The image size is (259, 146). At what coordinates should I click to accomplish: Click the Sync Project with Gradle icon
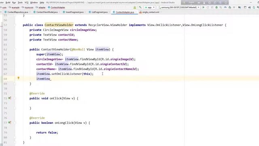pyautogui.click(x=249, y=7)
